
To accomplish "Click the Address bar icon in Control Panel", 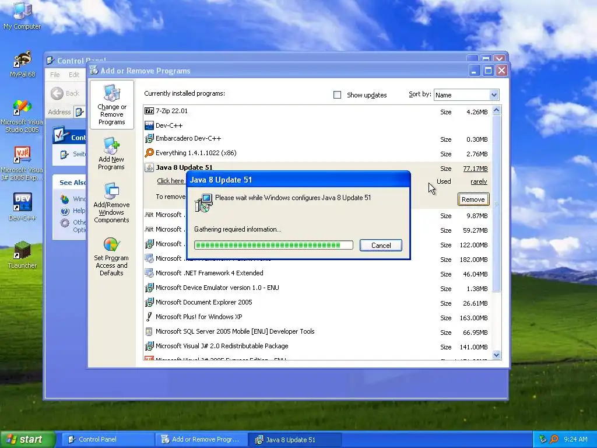I will pyautogui.click(x=79, y=112).
